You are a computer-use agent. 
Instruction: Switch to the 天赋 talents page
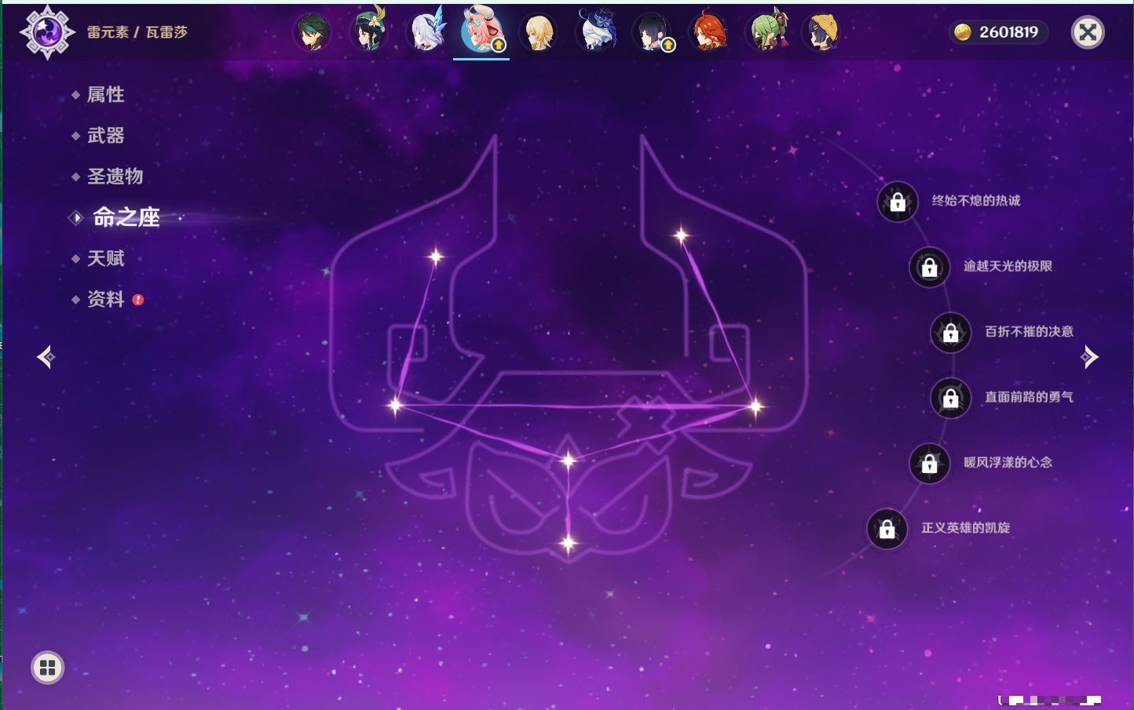pyautogui.click(x=105, y=258)
